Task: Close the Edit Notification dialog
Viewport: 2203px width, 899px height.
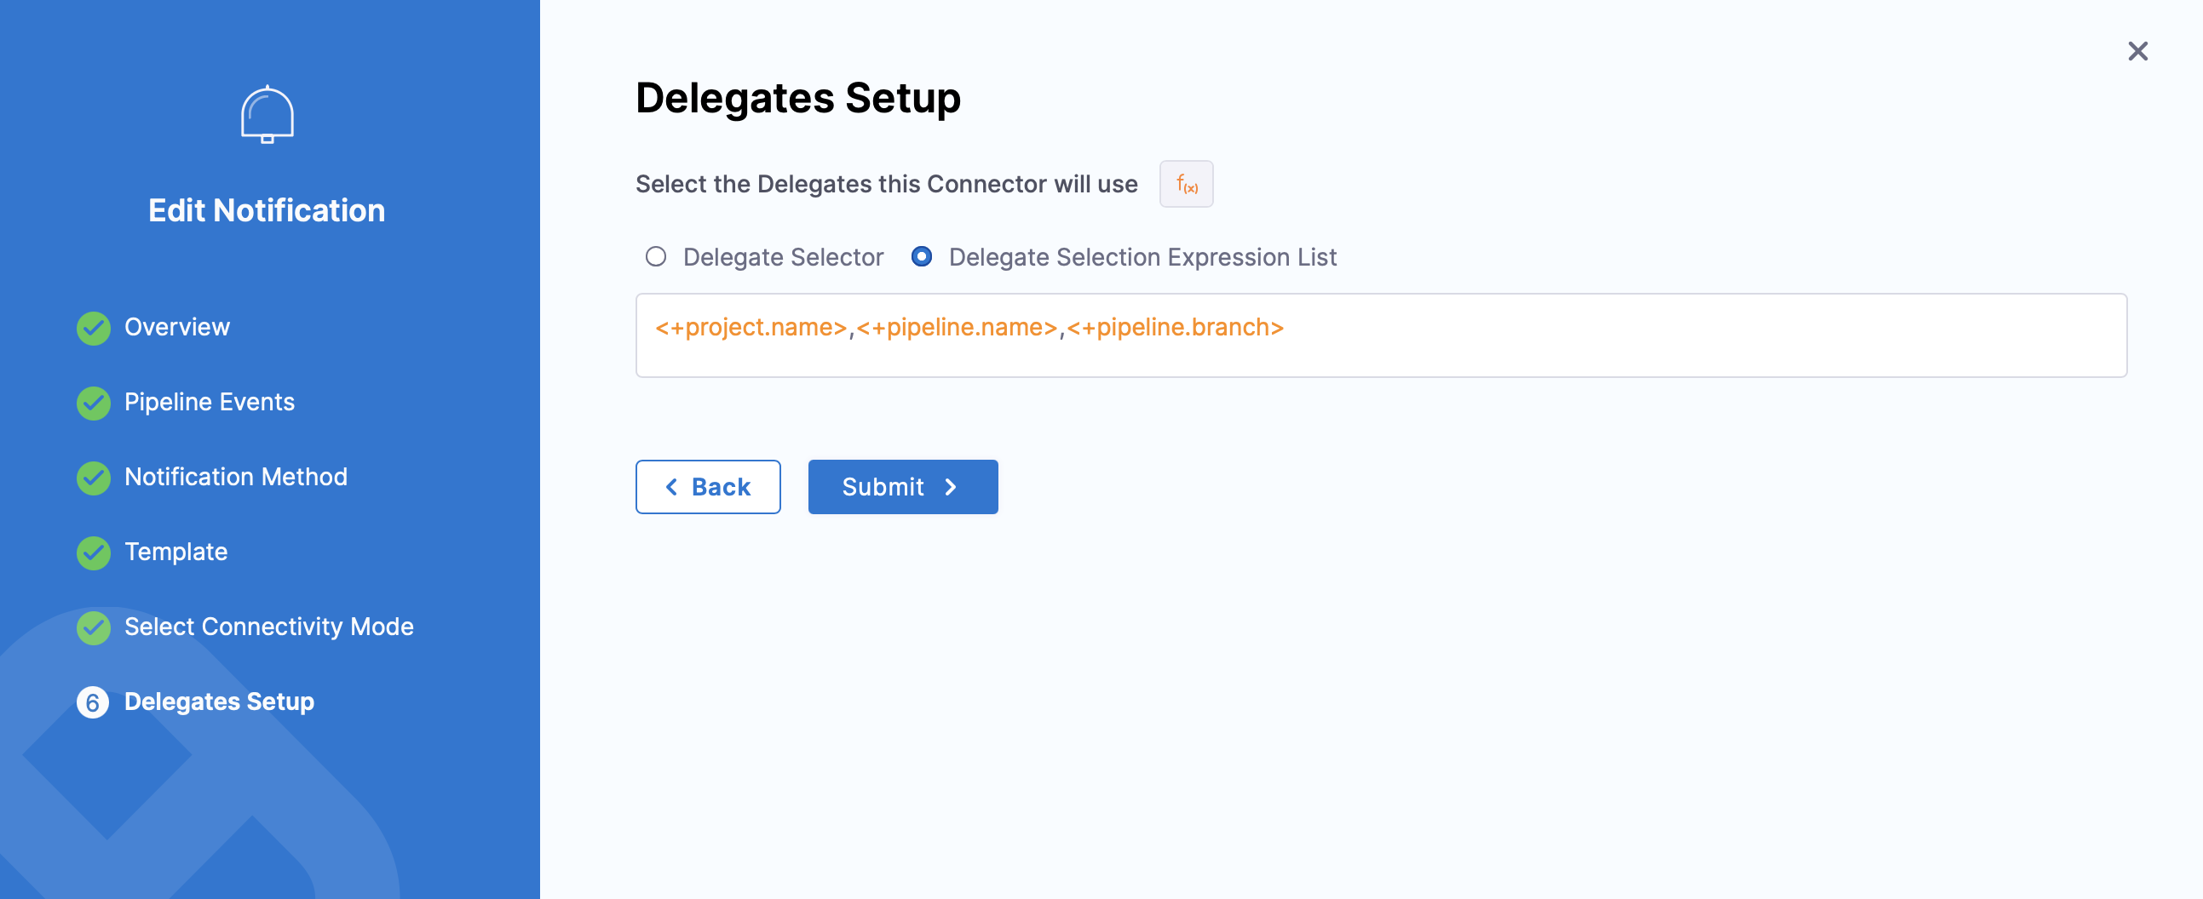Action: pyautogui.click(x=2137, y=51)
